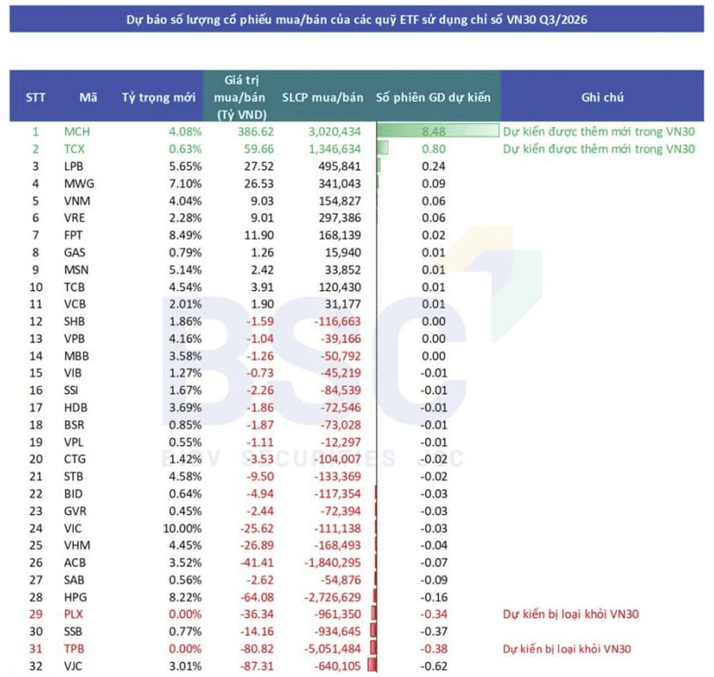This screenshot has width=714, height=677.
Task: Select the VNM ticker cell
Action: pyautogui.click(x=77, y=201)
